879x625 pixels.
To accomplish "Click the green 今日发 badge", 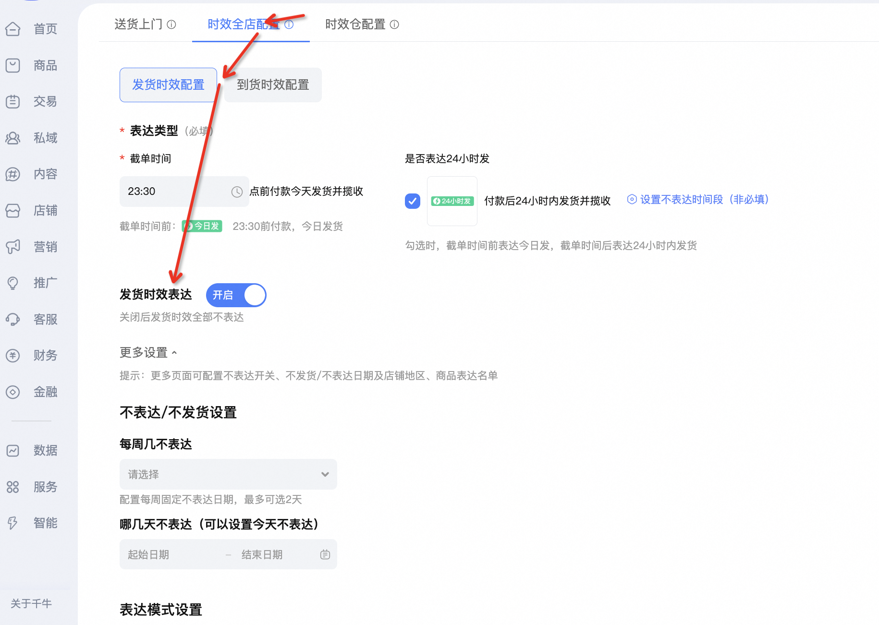I will [202, 226].
